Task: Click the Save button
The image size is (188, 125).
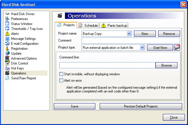Action: tap(75, 106)
